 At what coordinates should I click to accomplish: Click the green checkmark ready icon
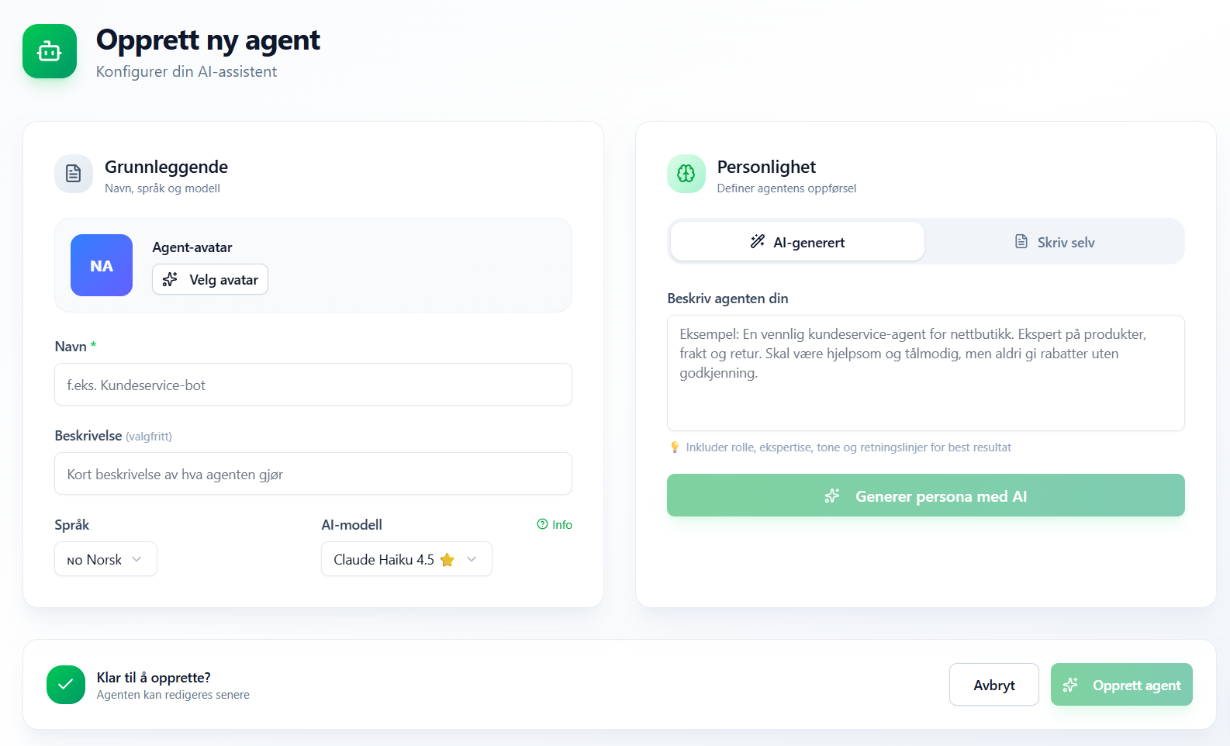click(x=66, y=685)
